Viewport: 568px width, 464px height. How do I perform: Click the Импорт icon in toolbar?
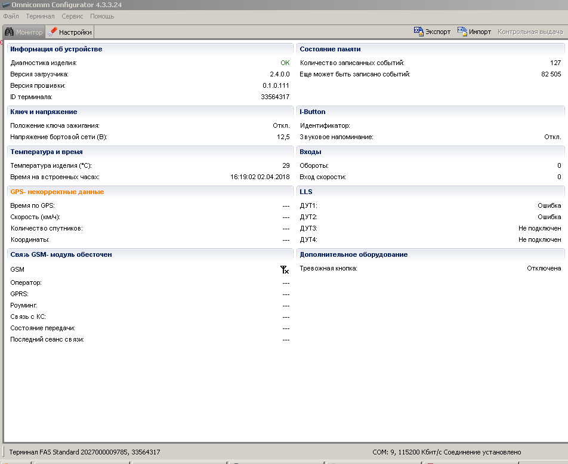point(462,32)
